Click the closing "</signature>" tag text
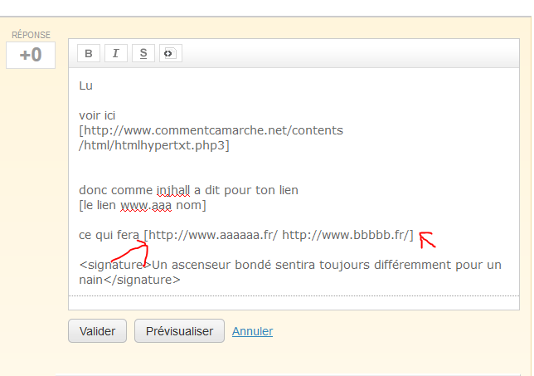The height and width of the screenshot is (376, 534). pyautogui.click(x=141, y=280)
